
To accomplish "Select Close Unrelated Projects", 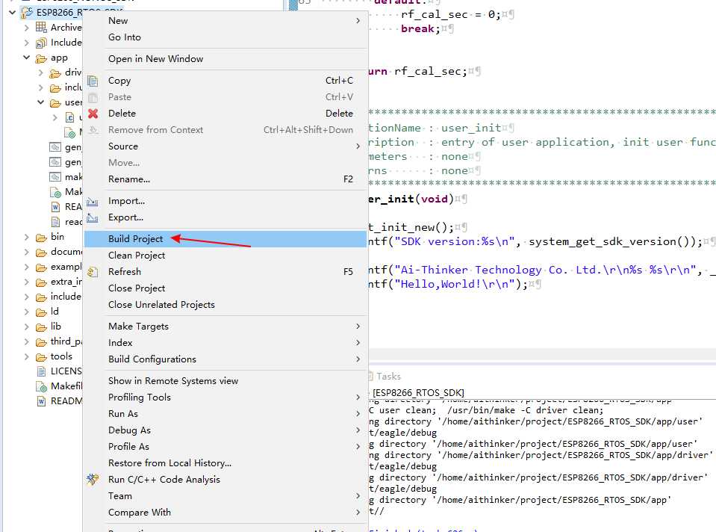I will 225,305.
